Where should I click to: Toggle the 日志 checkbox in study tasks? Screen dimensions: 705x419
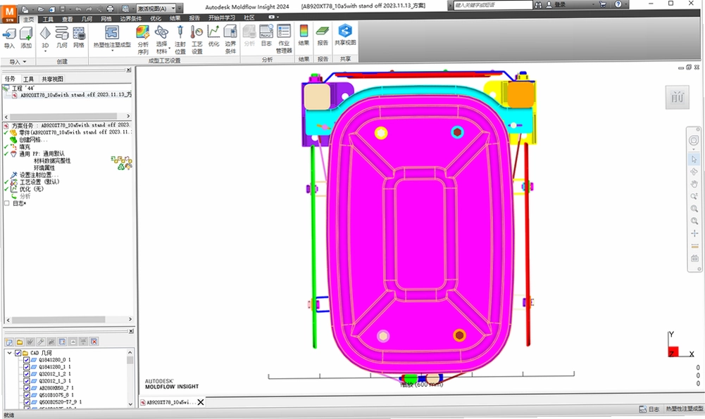point(7,203)
